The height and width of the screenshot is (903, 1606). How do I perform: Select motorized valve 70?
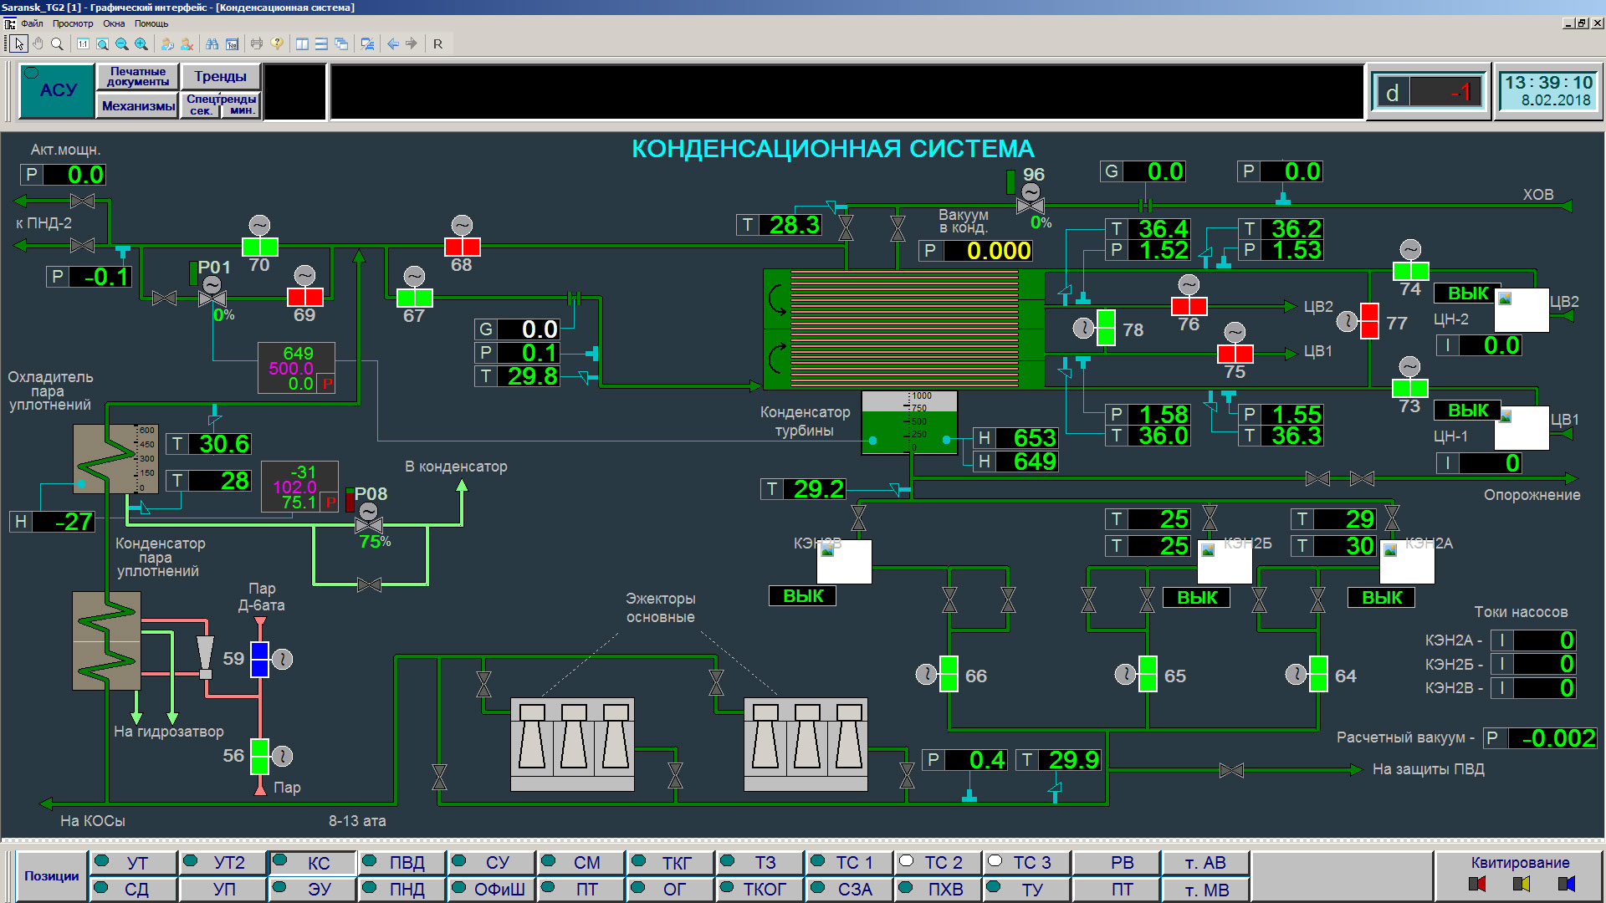259,247
